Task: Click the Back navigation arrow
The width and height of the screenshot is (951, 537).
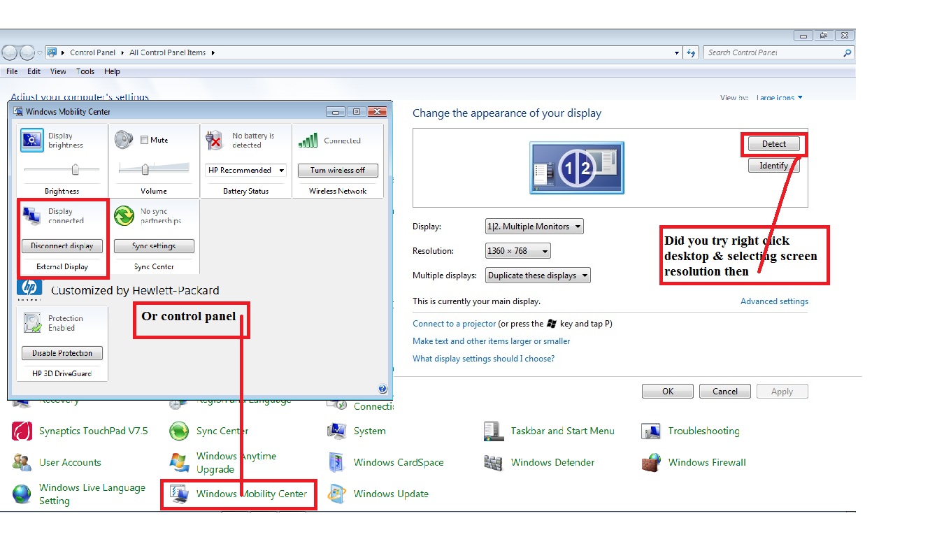Action: coord(10,52)
